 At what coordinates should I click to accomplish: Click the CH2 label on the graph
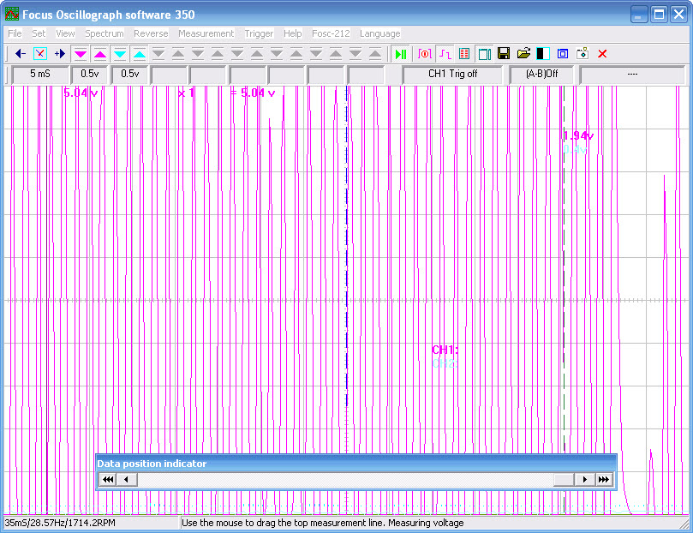click(x=445, y=363)
